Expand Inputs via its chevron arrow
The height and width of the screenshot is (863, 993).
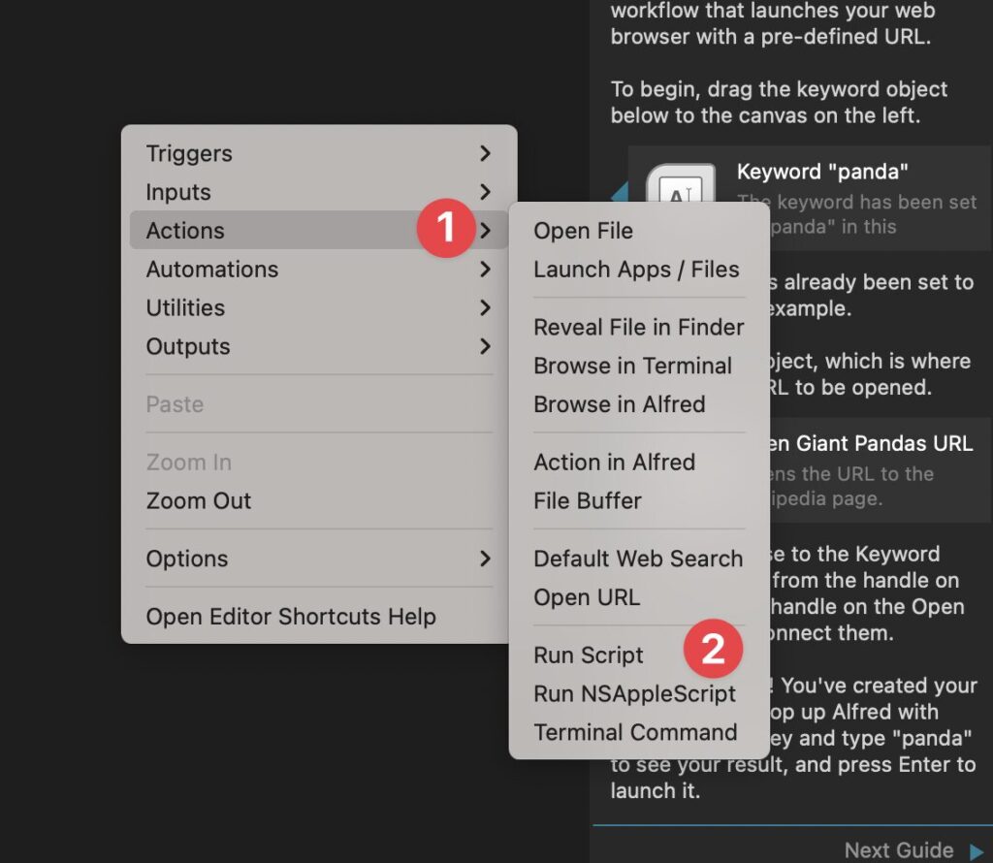(x=485, y=192)
